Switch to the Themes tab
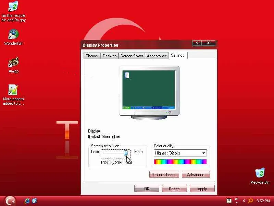This screenshot has height=206, width=274. click(92, 56)
